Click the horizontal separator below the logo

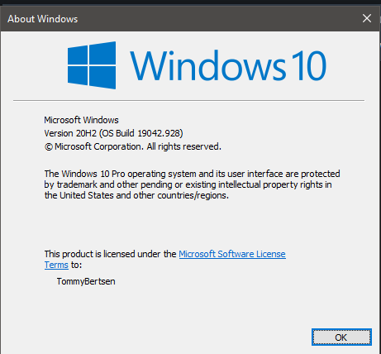pyautogui.click(x=188, y=101)
